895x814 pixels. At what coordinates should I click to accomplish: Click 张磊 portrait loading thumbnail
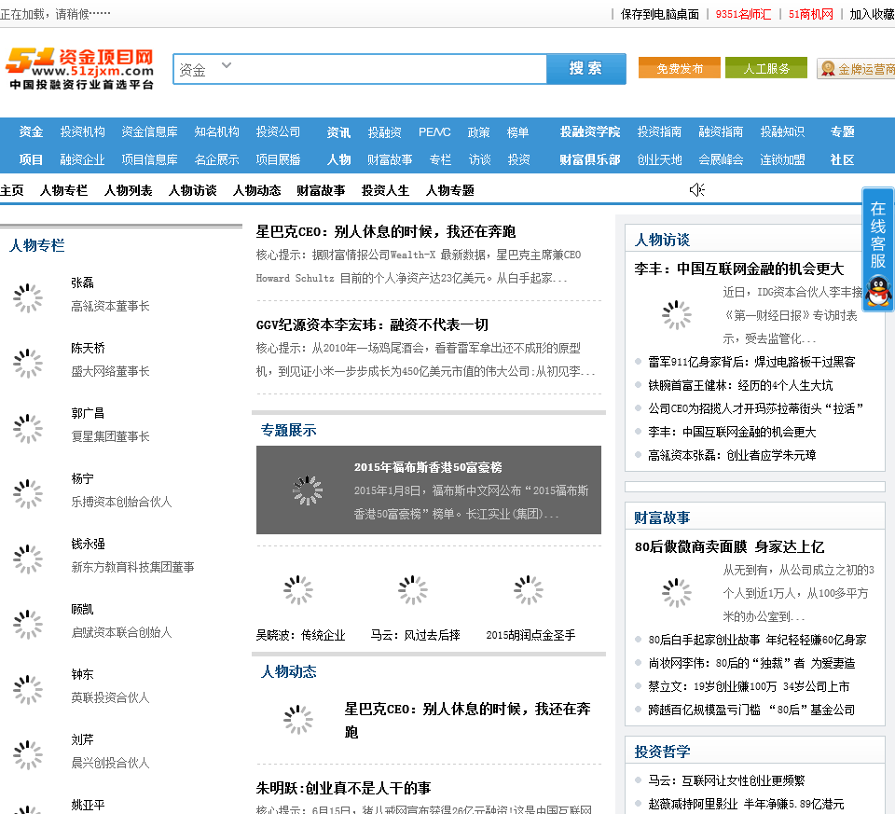point(28,298)
